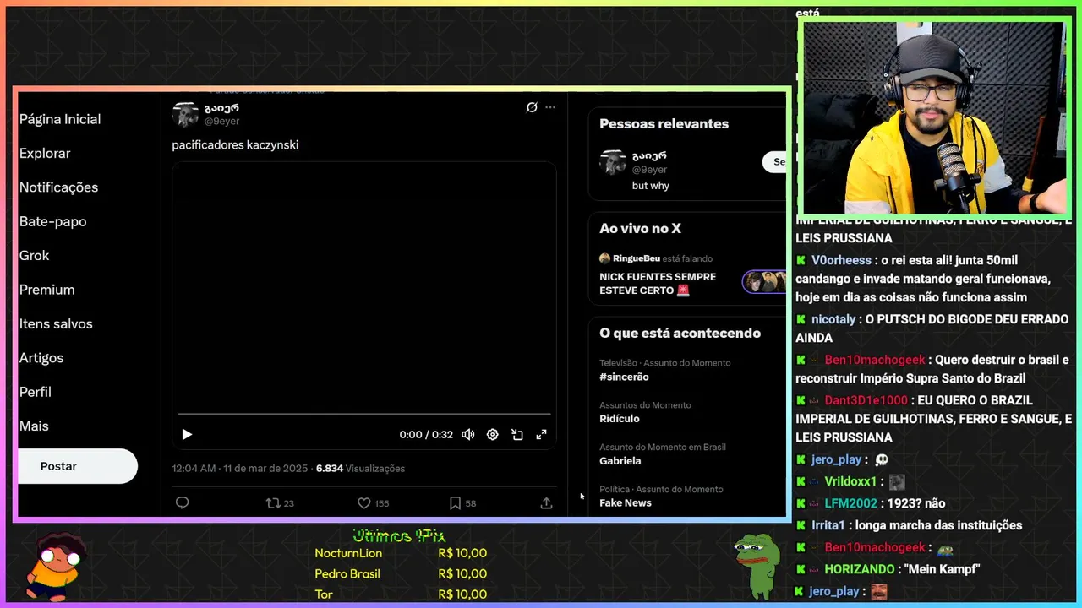1082x608 pixels.
Task: Open the tweet's three-dot more menu
Action: pyautogui.click(x=550, y=107)
